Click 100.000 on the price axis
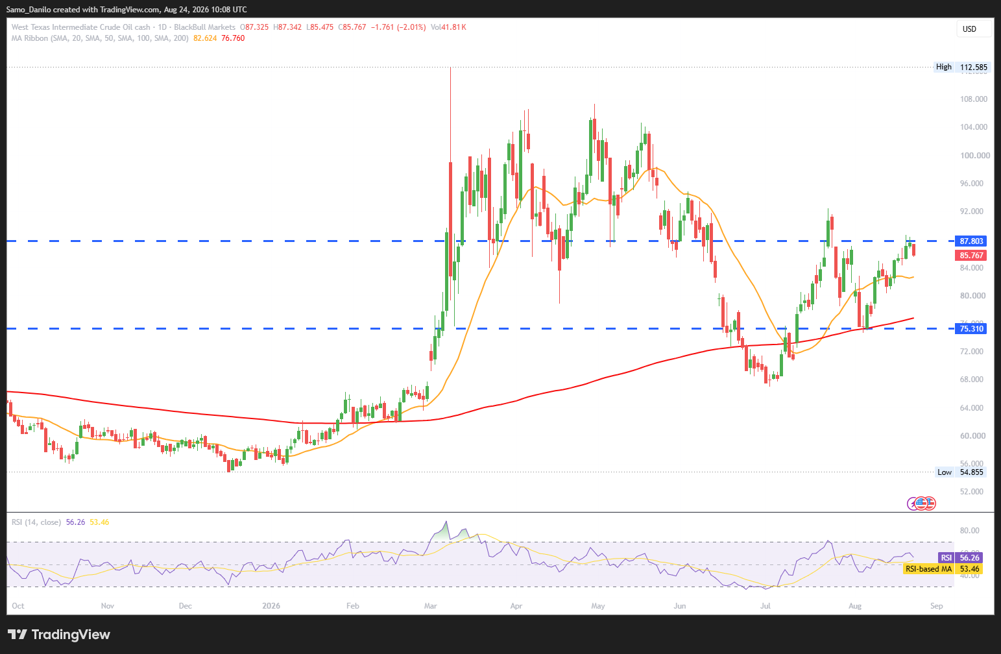 click(974, 155)
